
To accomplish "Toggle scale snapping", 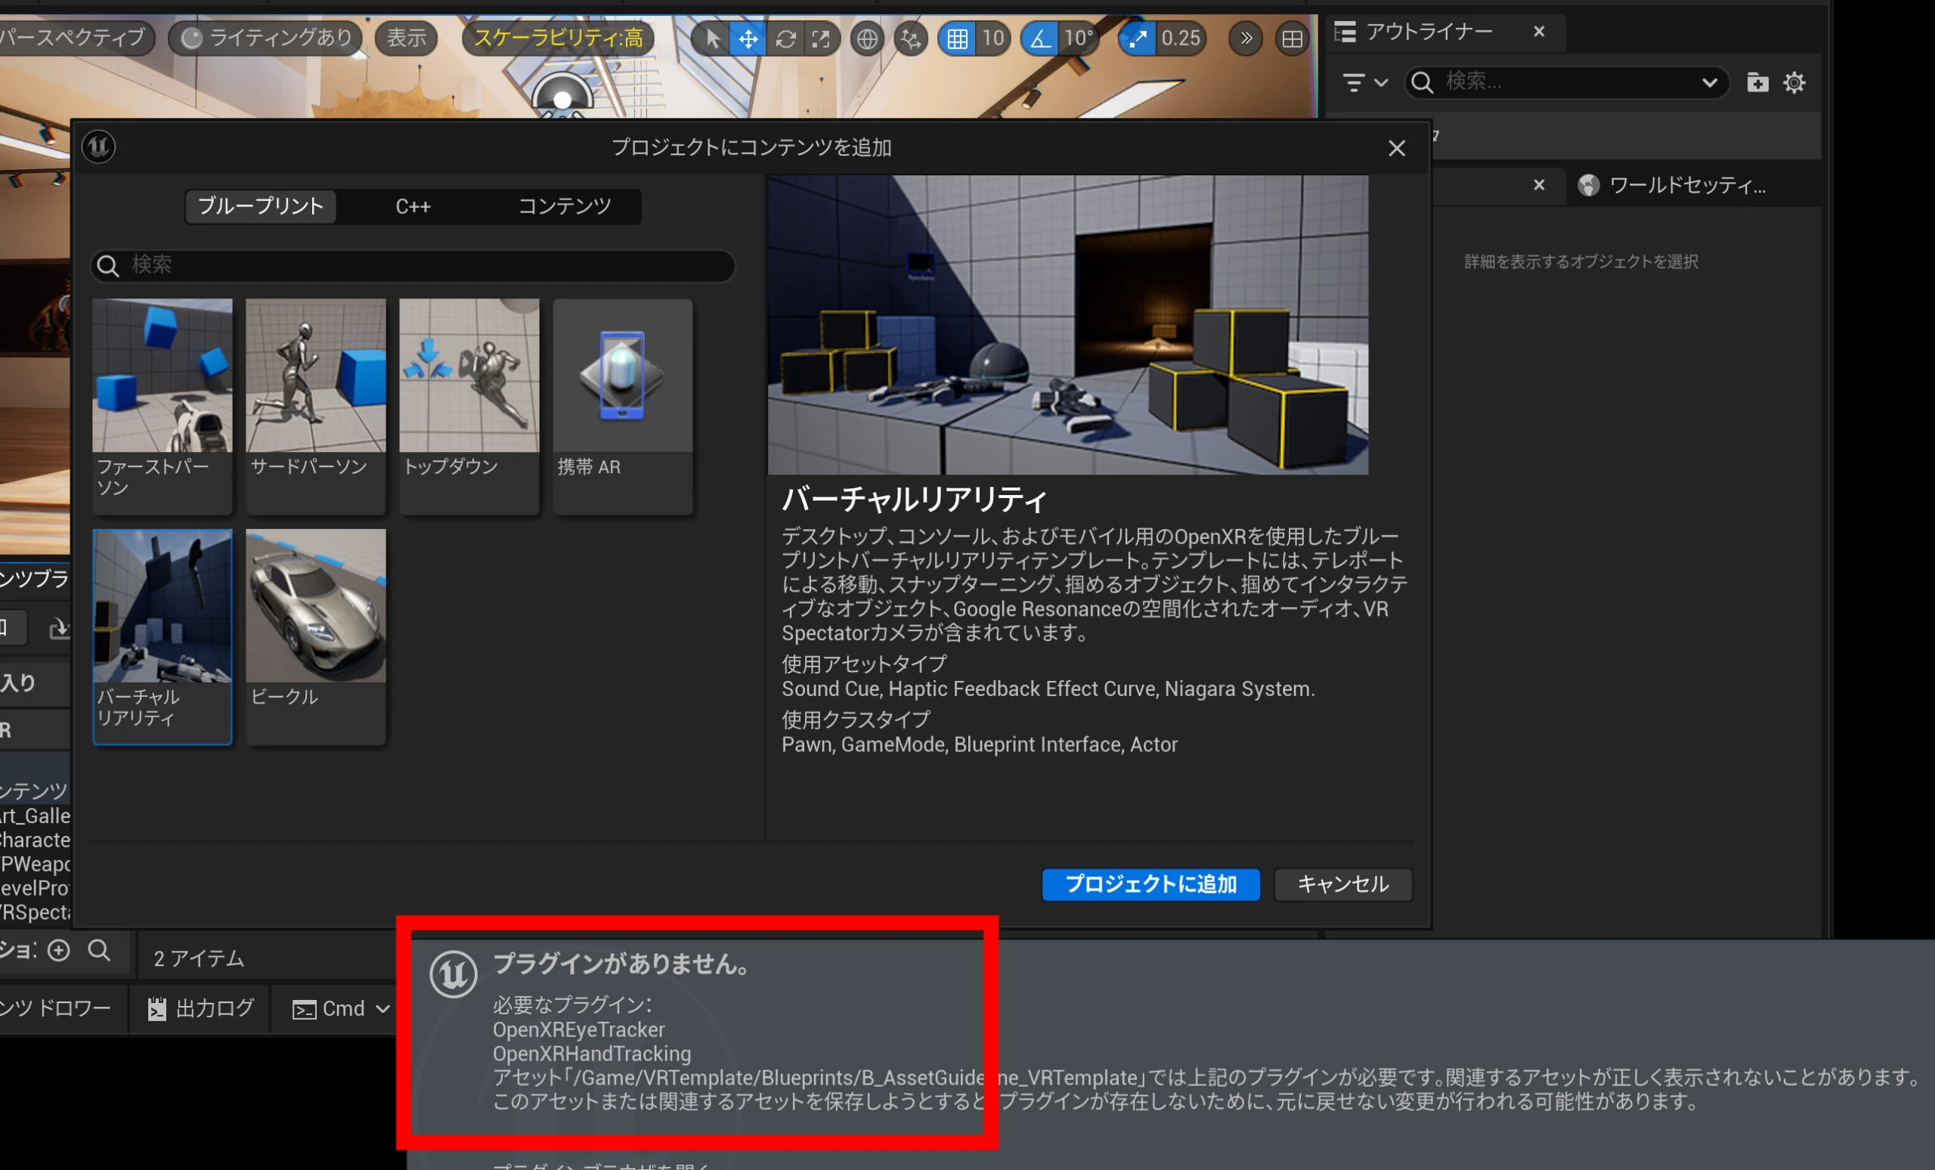I will click(x=1137, y=39).
